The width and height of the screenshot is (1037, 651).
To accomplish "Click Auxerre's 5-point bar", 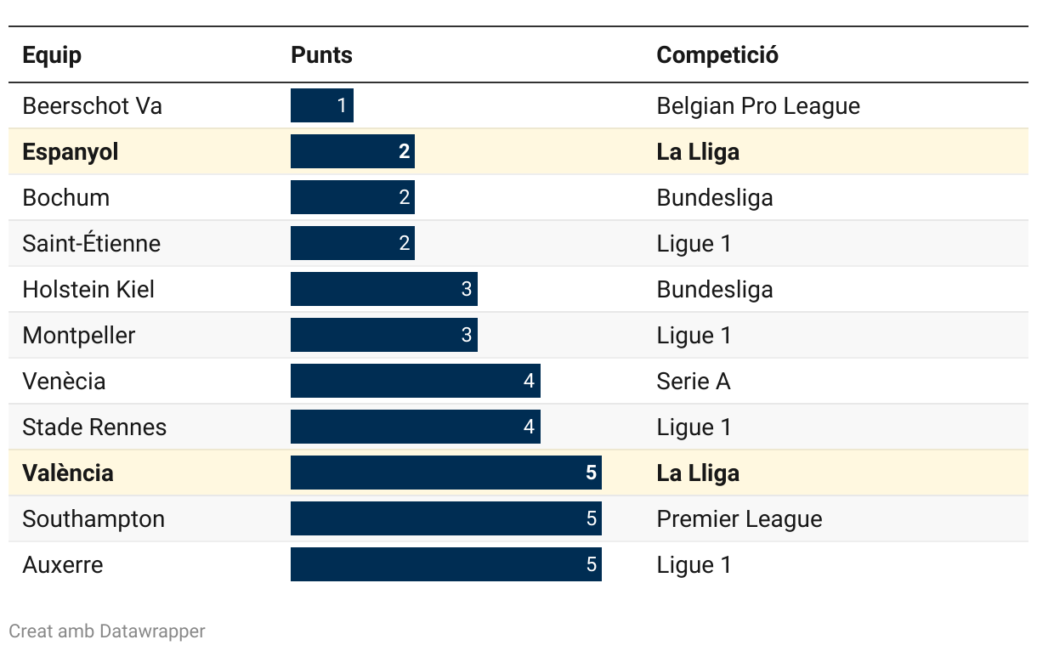I will point(445,565).
